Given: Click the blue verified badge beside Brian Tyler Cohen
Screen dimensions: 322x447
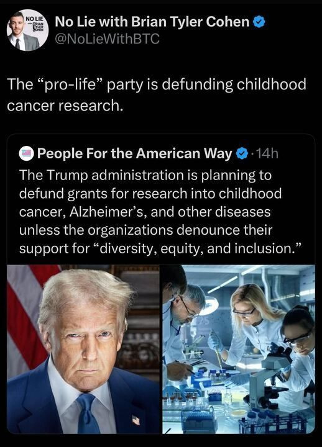Looking at the screenshot, I should (x=259, y=22).
